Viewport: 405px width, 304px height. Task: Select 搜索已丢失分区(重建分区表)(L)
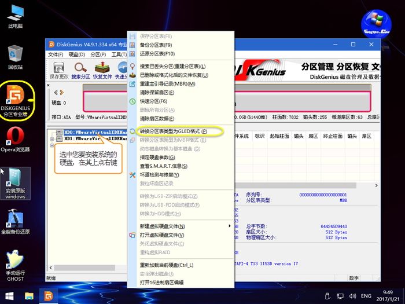point(181,67)
